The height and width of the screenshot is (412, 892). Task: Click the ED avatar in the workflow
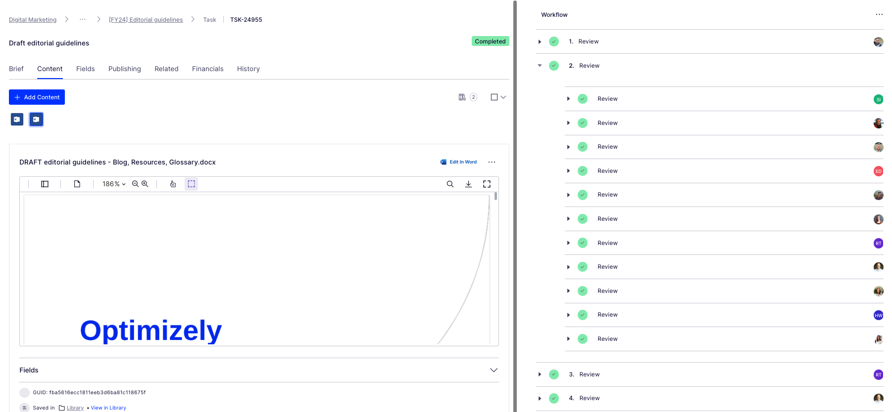(878, 171)
